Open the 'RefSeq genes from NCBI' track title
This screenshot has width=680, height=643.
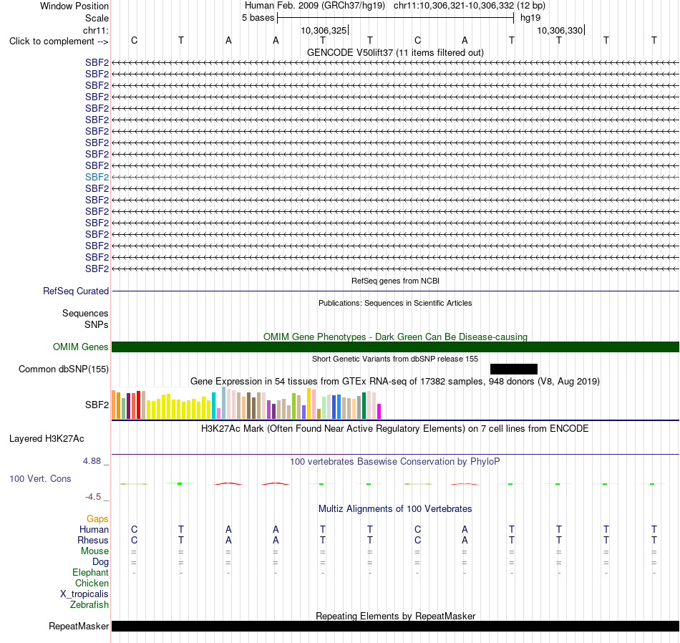pos(395,281)
